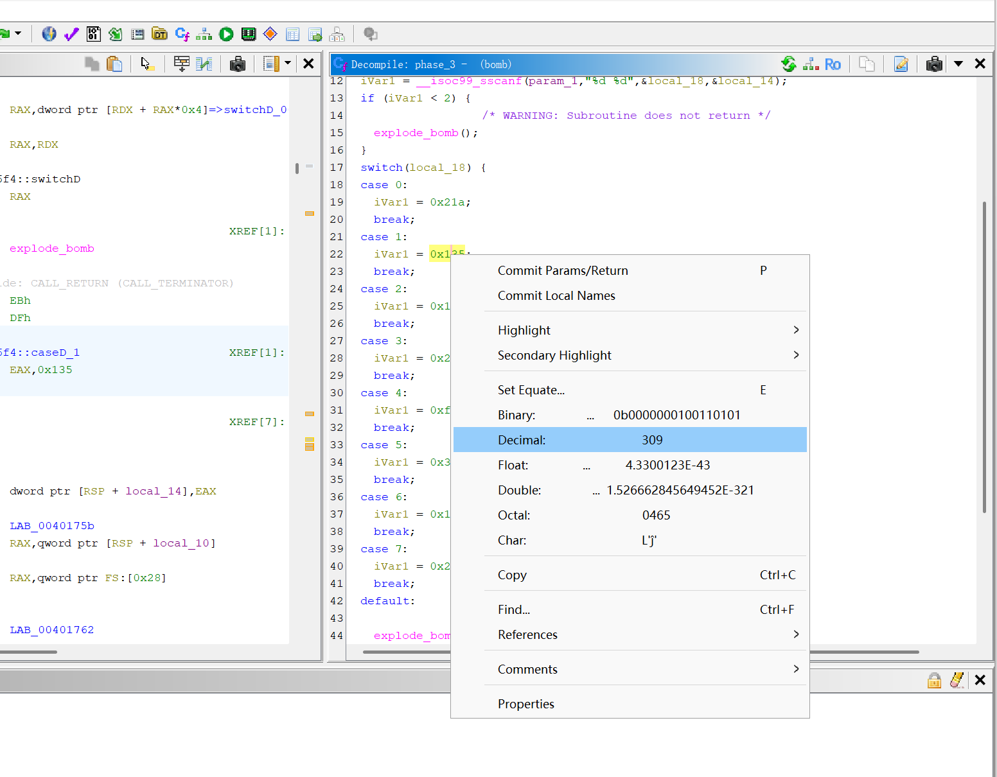Open the Decompile panel menu dropdown triangle
The height and width of the screenshot is (777, 997).
pyautogui.click(x=958, y=64)
